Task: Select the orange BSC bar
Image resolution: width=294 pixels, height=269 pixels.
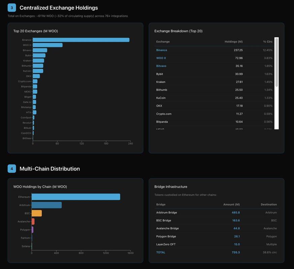Action: 37,213
